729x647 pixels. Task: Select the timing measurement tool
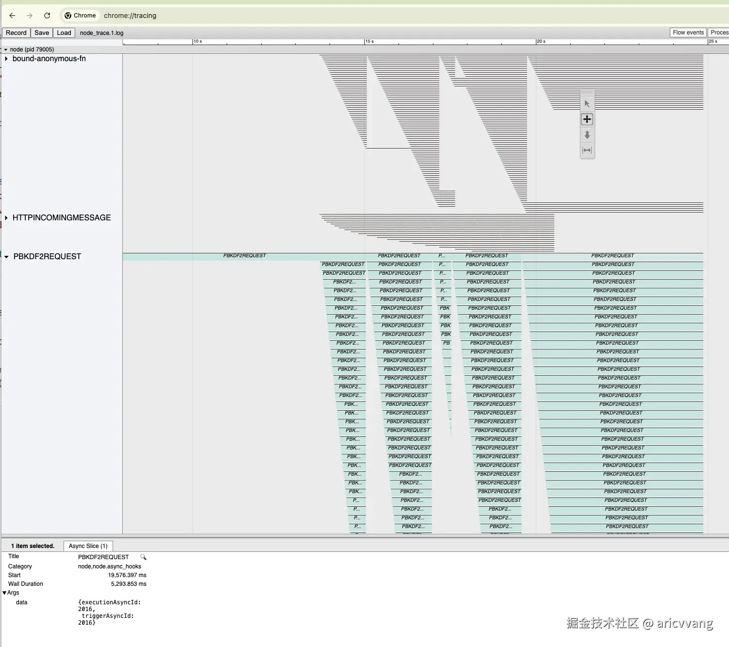click(x=587, y=150)
